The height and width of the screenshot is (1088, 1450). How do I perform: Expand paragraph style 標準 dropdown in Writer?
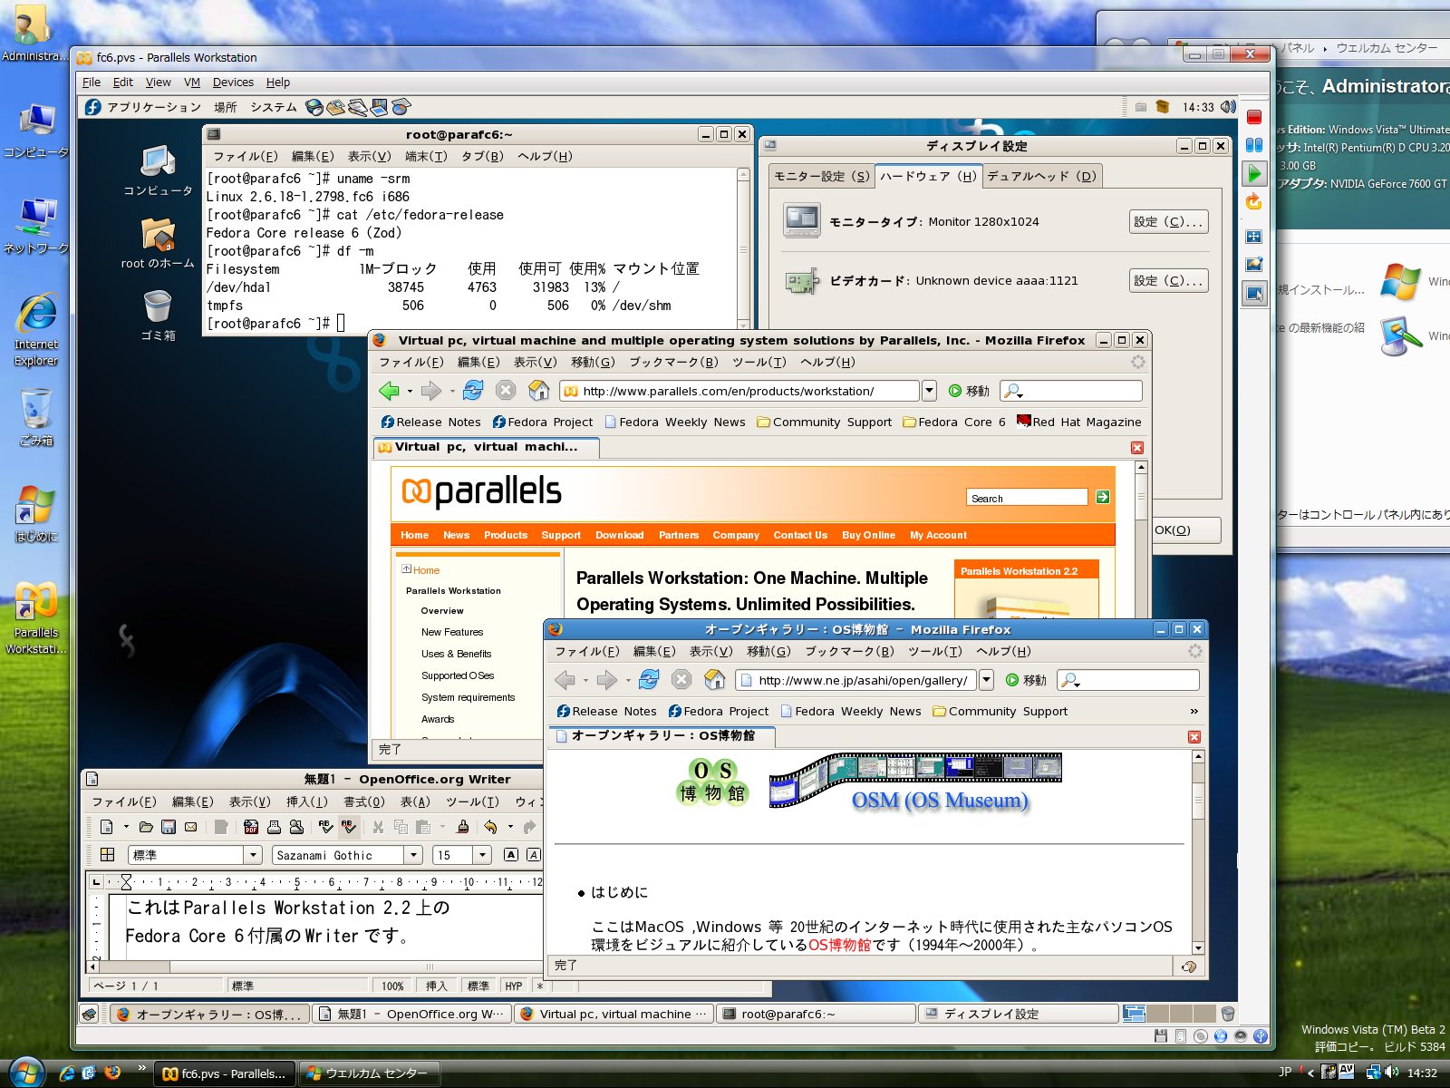pos(253,855)
